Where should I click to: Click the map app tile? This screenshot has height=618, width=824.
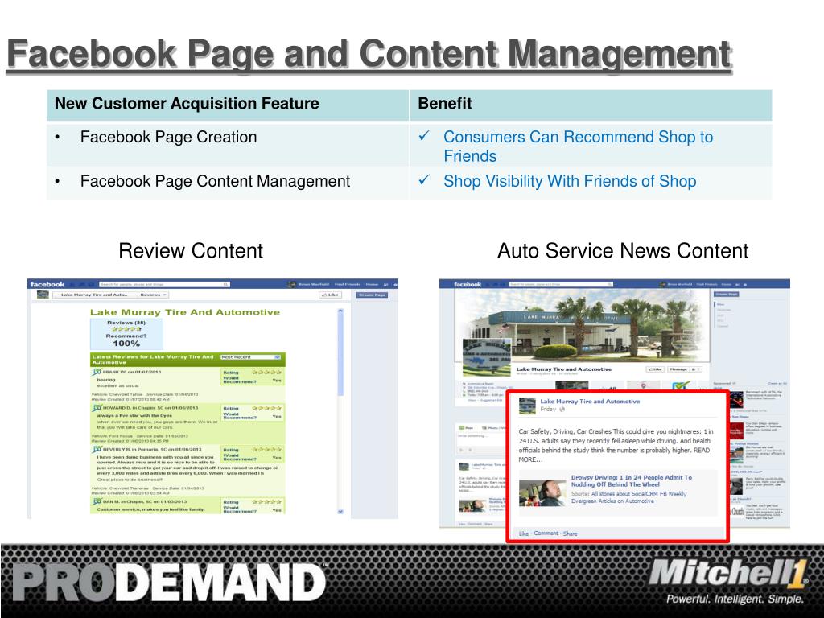(x=643, y=386)
